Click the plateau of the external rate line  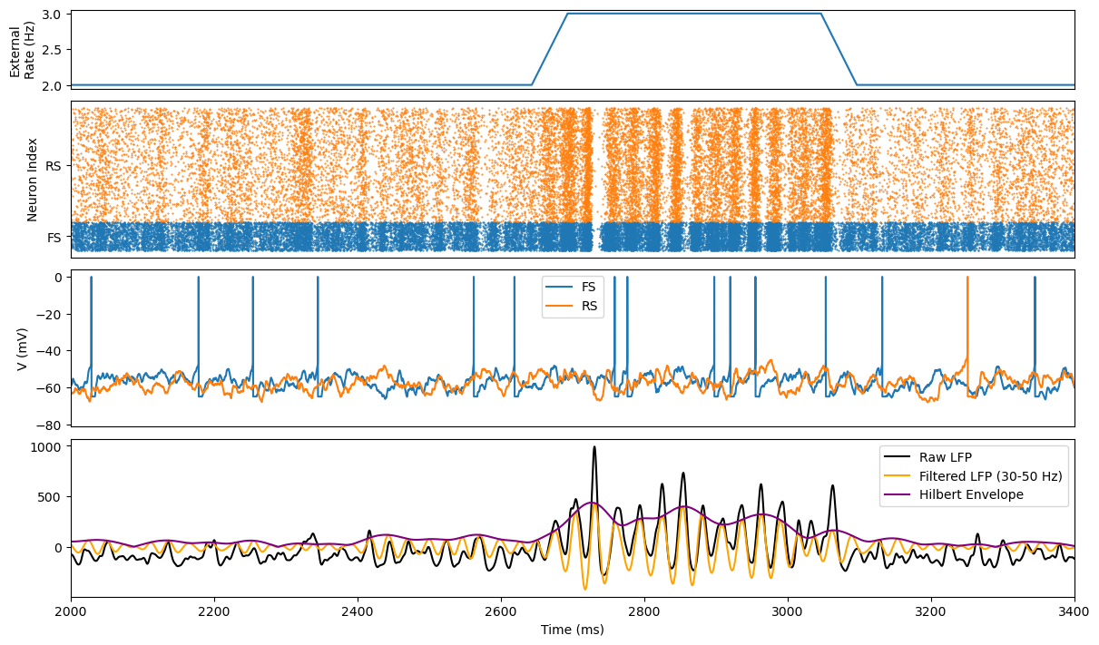click(x=694, y=14)
